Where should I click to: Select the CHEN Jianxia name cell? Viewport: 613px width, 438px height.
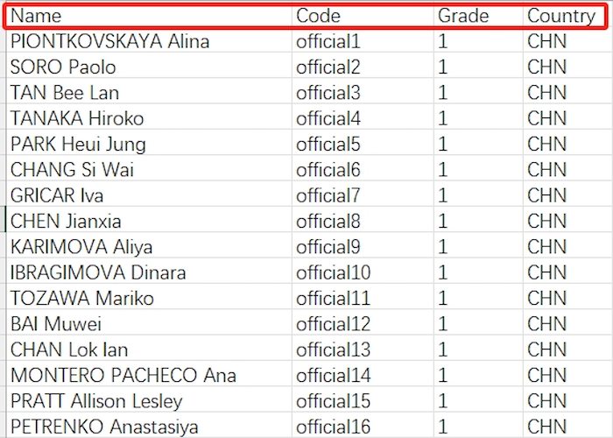pyautogui.click(x=149, y=222)
